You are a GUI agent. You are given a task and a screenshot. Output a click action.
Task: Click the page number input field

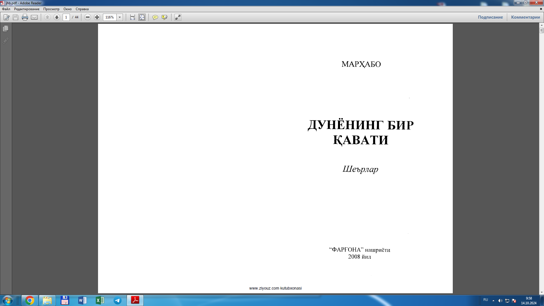point(66,17)
